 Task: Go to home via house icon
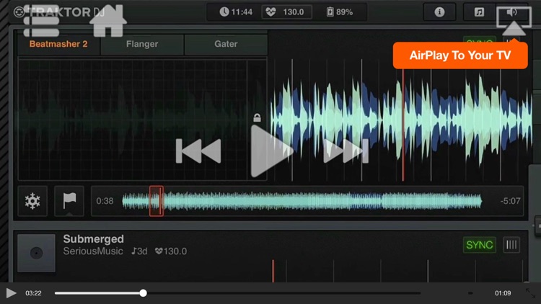pyautogui.click(x=108, y=21)
